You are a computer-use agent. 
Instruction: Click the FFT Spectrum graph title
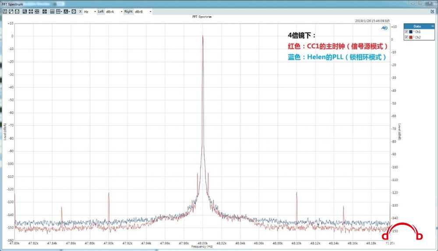click(202, 17)
